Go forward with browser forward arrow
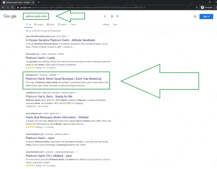Viewport: 217px width, 169px height. pyautogui.click(x=8, y=7)
